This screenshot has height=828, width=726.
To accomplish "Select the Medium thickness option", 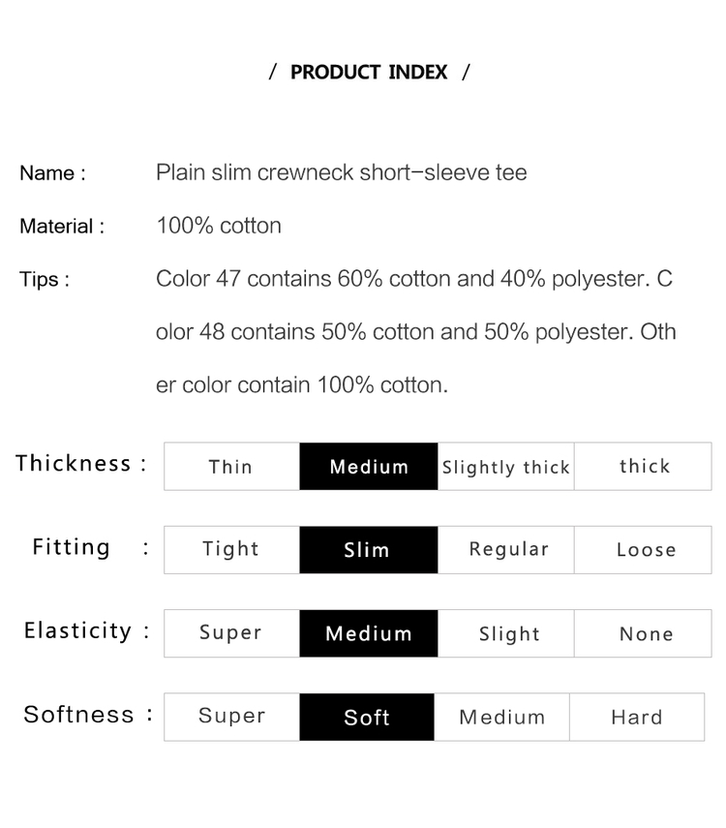I will coord(369,466).
